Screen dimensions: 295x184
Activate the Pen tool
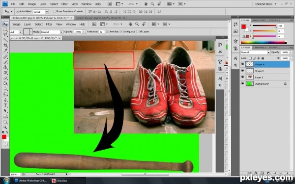pos(5,100)
